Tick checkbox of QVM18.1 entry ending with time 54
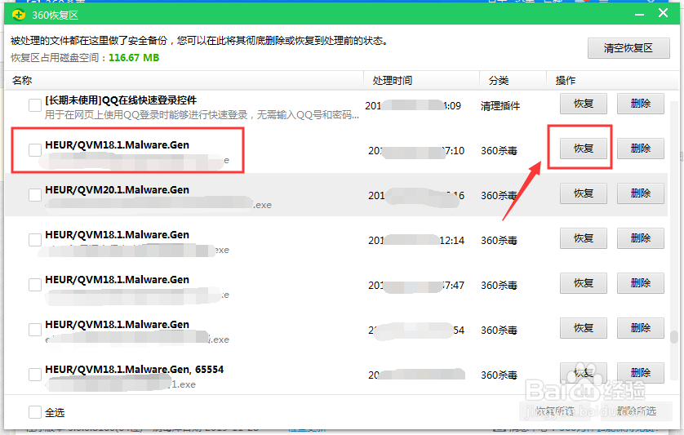 (35, 330)
